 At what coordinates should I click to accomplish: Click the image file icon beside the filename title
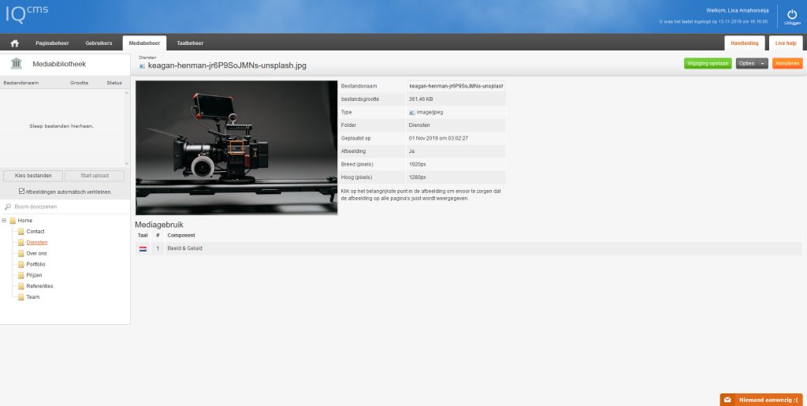(143, 66)
